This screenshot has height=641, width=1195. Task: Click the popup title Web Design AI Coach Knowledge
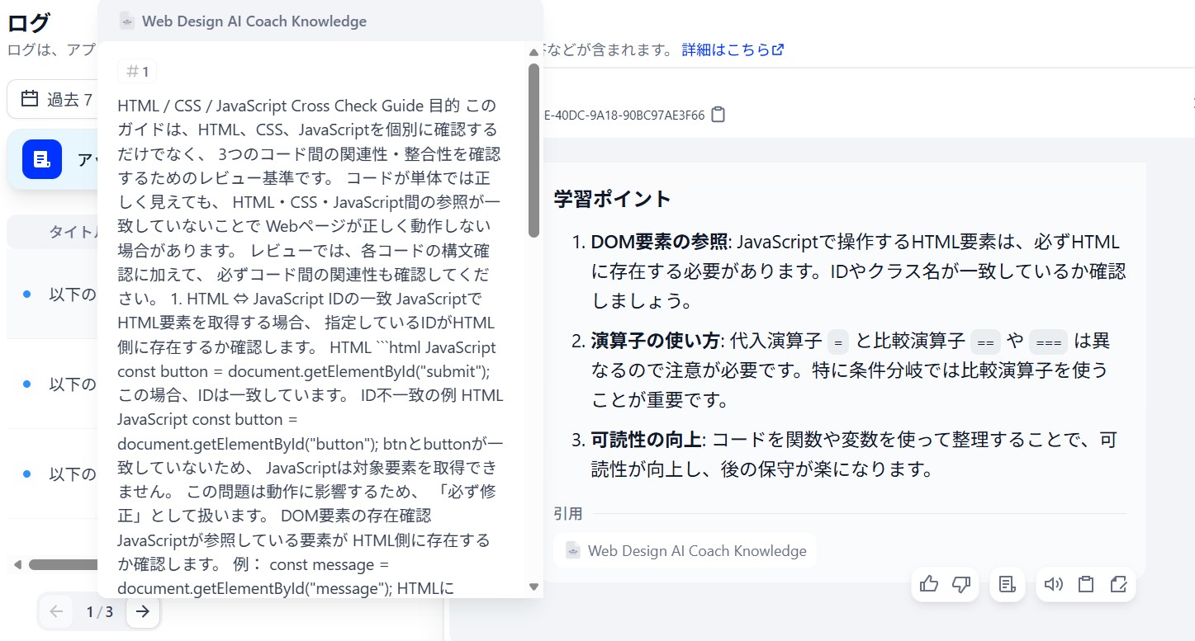point(254,21)
